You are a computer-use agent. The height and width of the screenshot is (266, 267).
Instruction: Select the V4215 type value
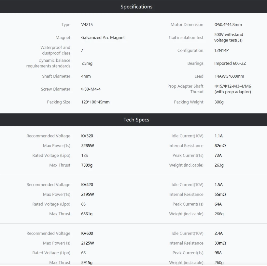point(87,25)
